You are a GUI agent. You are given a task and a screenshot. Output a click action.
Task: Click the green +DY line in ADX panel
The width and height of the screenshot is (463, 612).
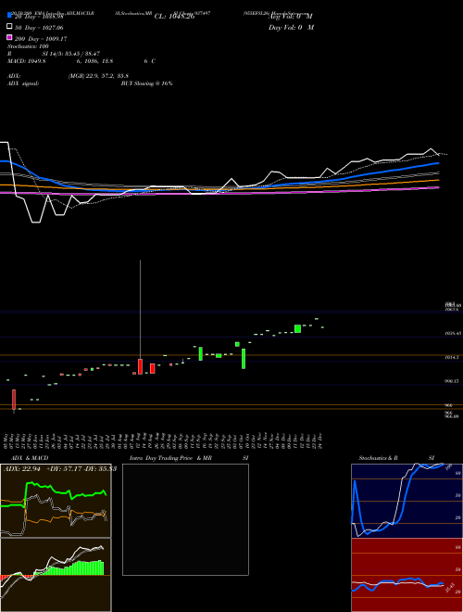[62, 491]
